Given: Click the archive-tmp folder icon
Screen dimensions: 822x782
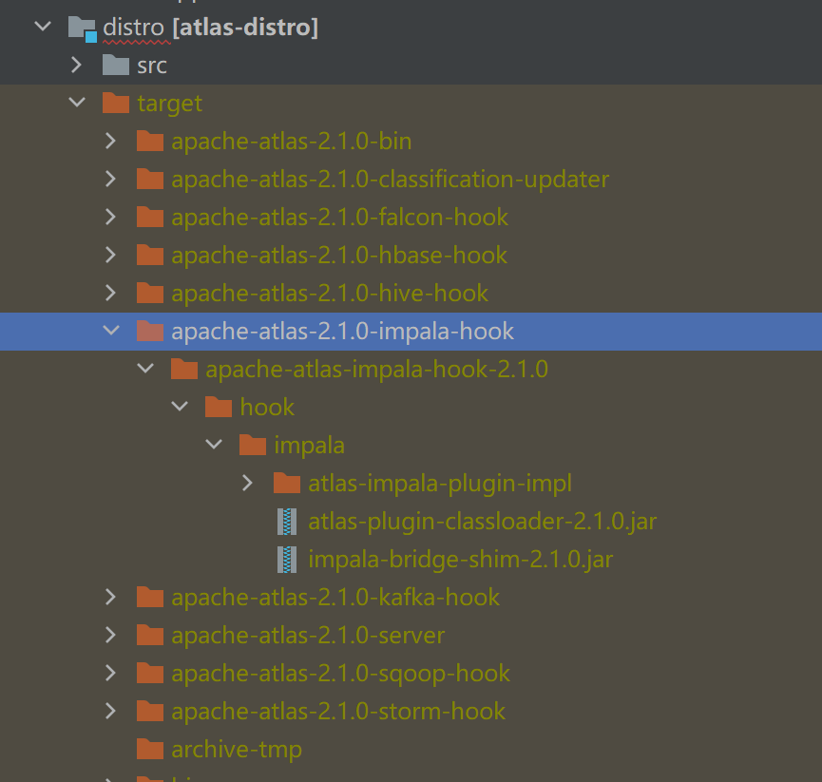Looking at the screenshot, I should click(x=150, y=749).
